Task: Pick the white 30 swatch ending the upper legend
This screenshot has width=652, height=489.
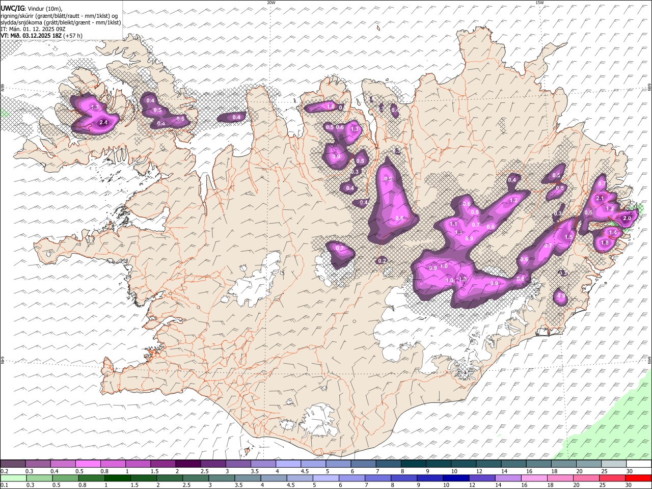Action: click(x=639, y=464)
